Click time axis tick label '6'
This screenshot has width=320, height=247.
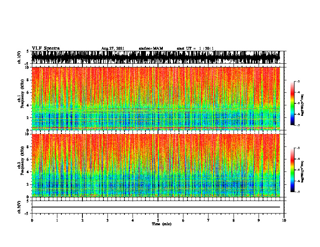183,220
